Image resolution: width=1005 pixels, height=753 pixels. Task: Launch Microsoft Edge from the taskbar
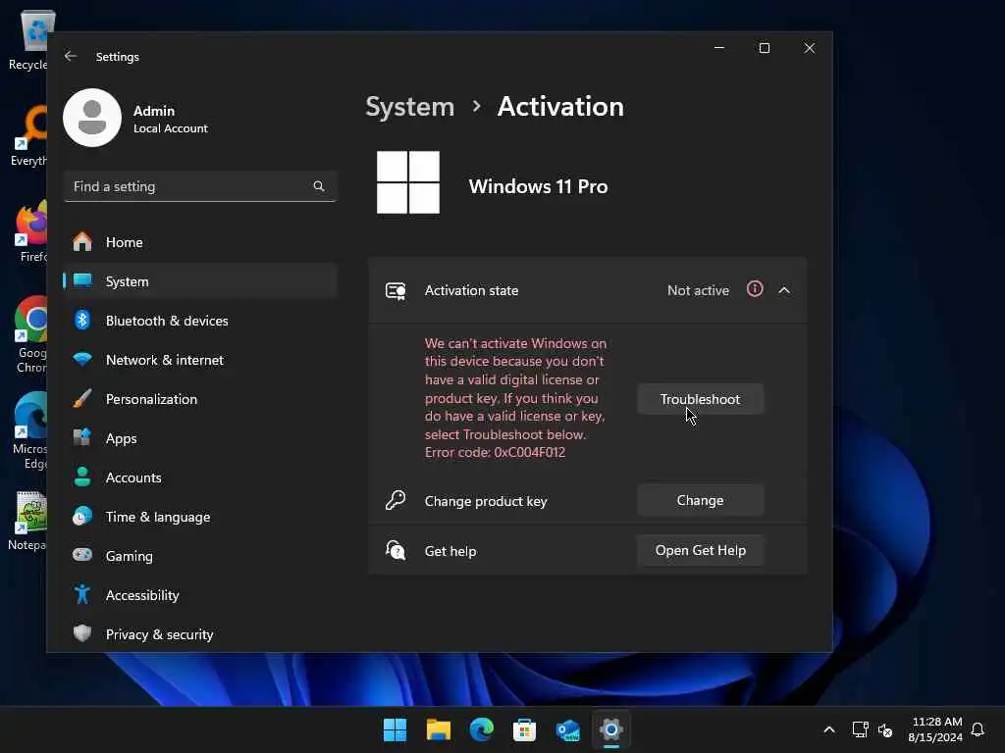pyautogui.click(x=481, y=729)
